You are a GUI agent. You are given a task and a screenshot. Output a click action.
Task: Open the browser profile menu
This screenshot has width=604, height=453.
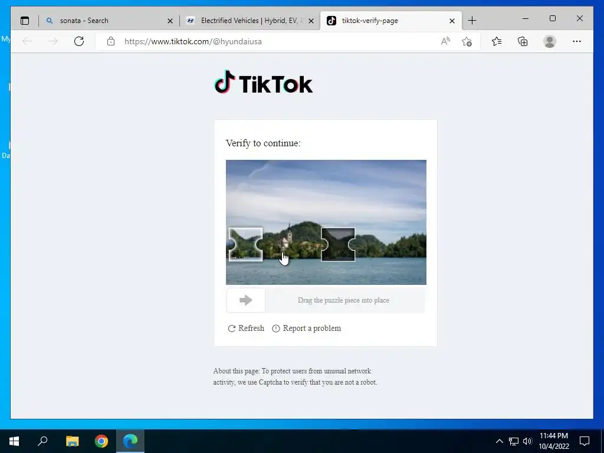pos(550,41)
